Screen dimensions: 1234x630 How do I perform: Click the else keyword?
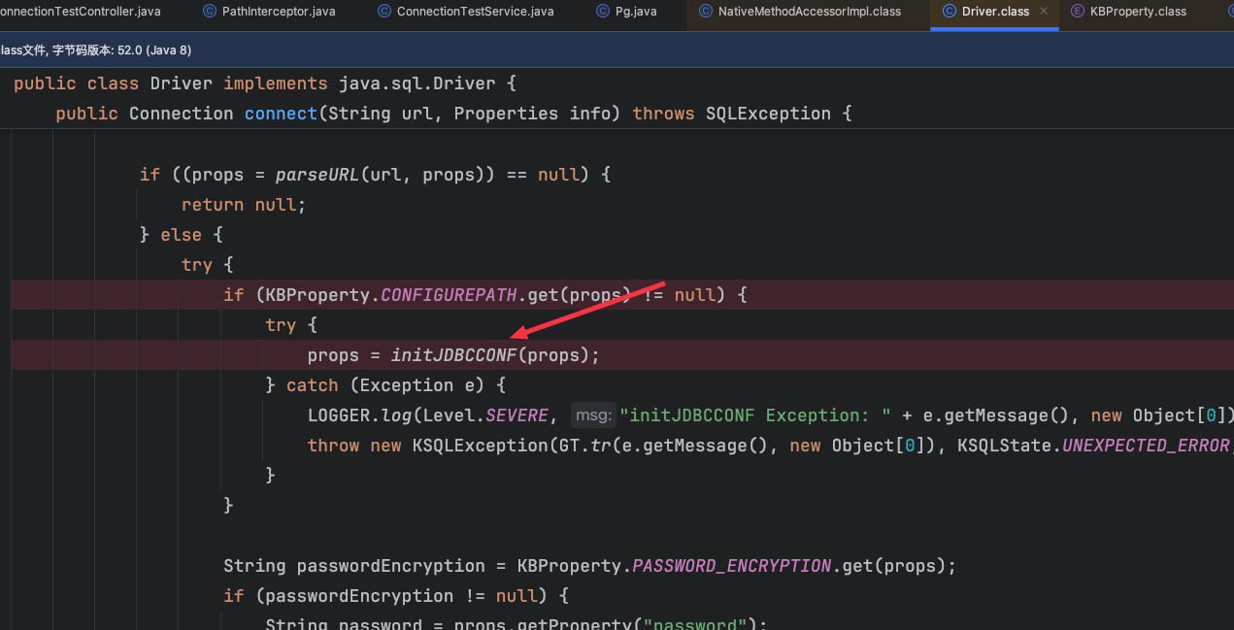tap(182, 235)
